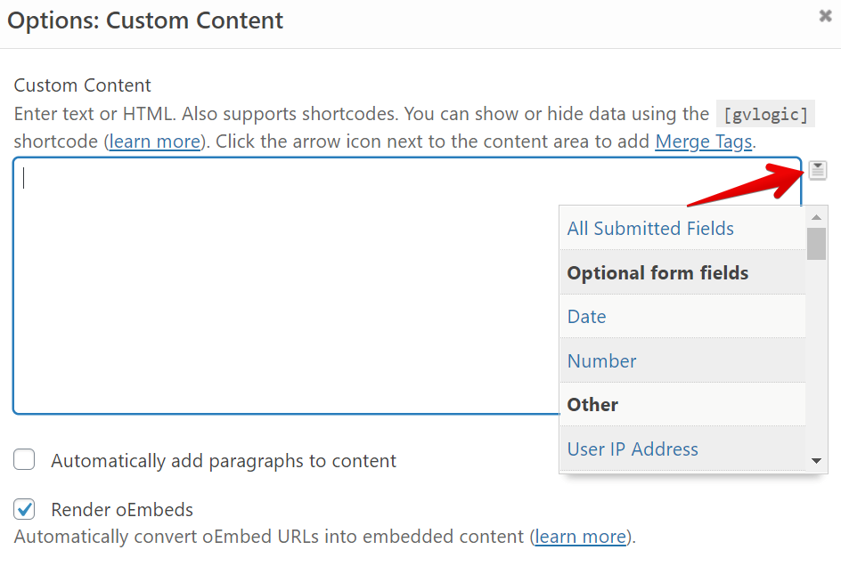The height and width of the screenshot is (566, 841).
Task: Open gvlogic shortcode learn more link
Action: pyautogui.click(x=155, y=141)
